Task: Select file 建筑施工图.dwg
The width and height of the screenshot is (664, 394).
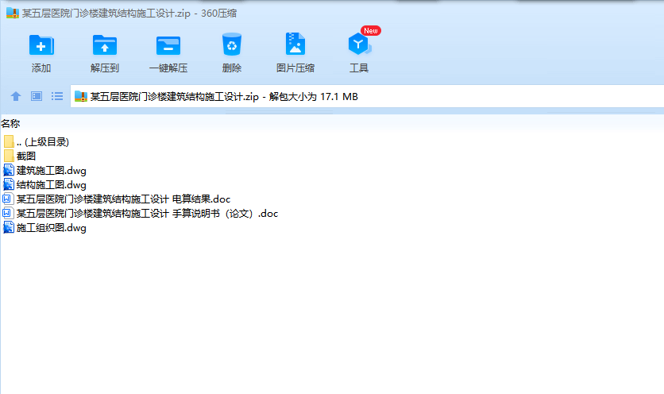Action: 45,170
